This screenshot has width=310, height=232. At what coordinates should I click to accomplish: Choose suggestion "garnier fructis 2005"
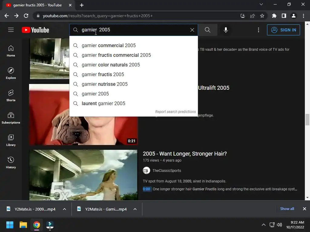point(134,74)
